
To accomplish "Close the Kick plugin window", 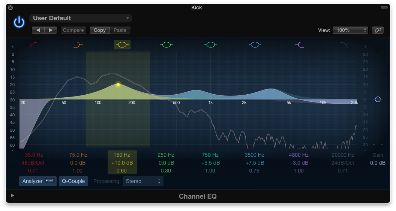I will pos(10,7).
